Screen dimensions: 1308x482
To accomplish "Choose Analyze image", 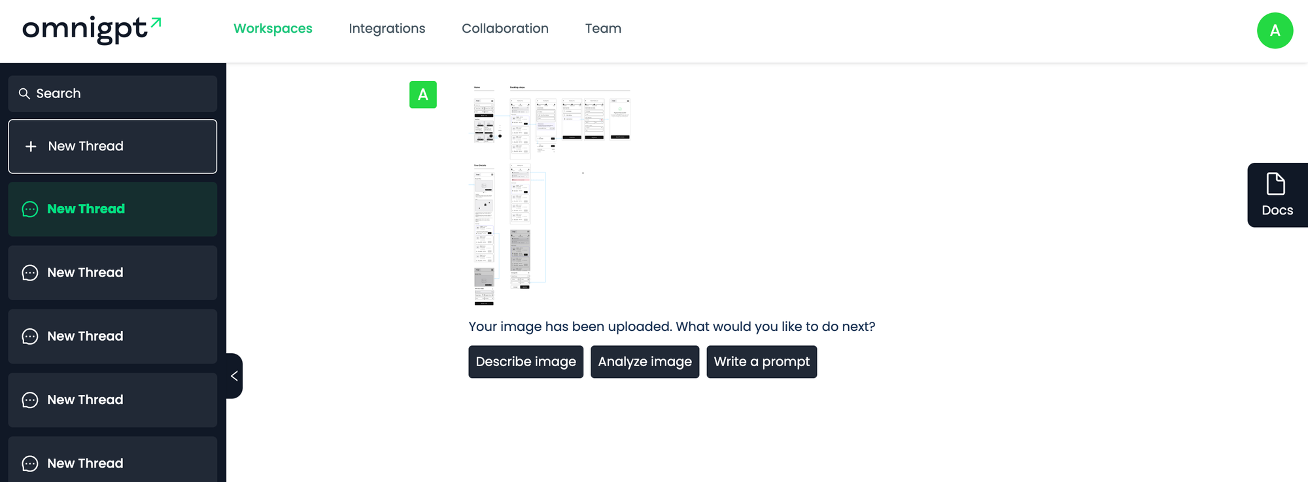I will point(644,362).
